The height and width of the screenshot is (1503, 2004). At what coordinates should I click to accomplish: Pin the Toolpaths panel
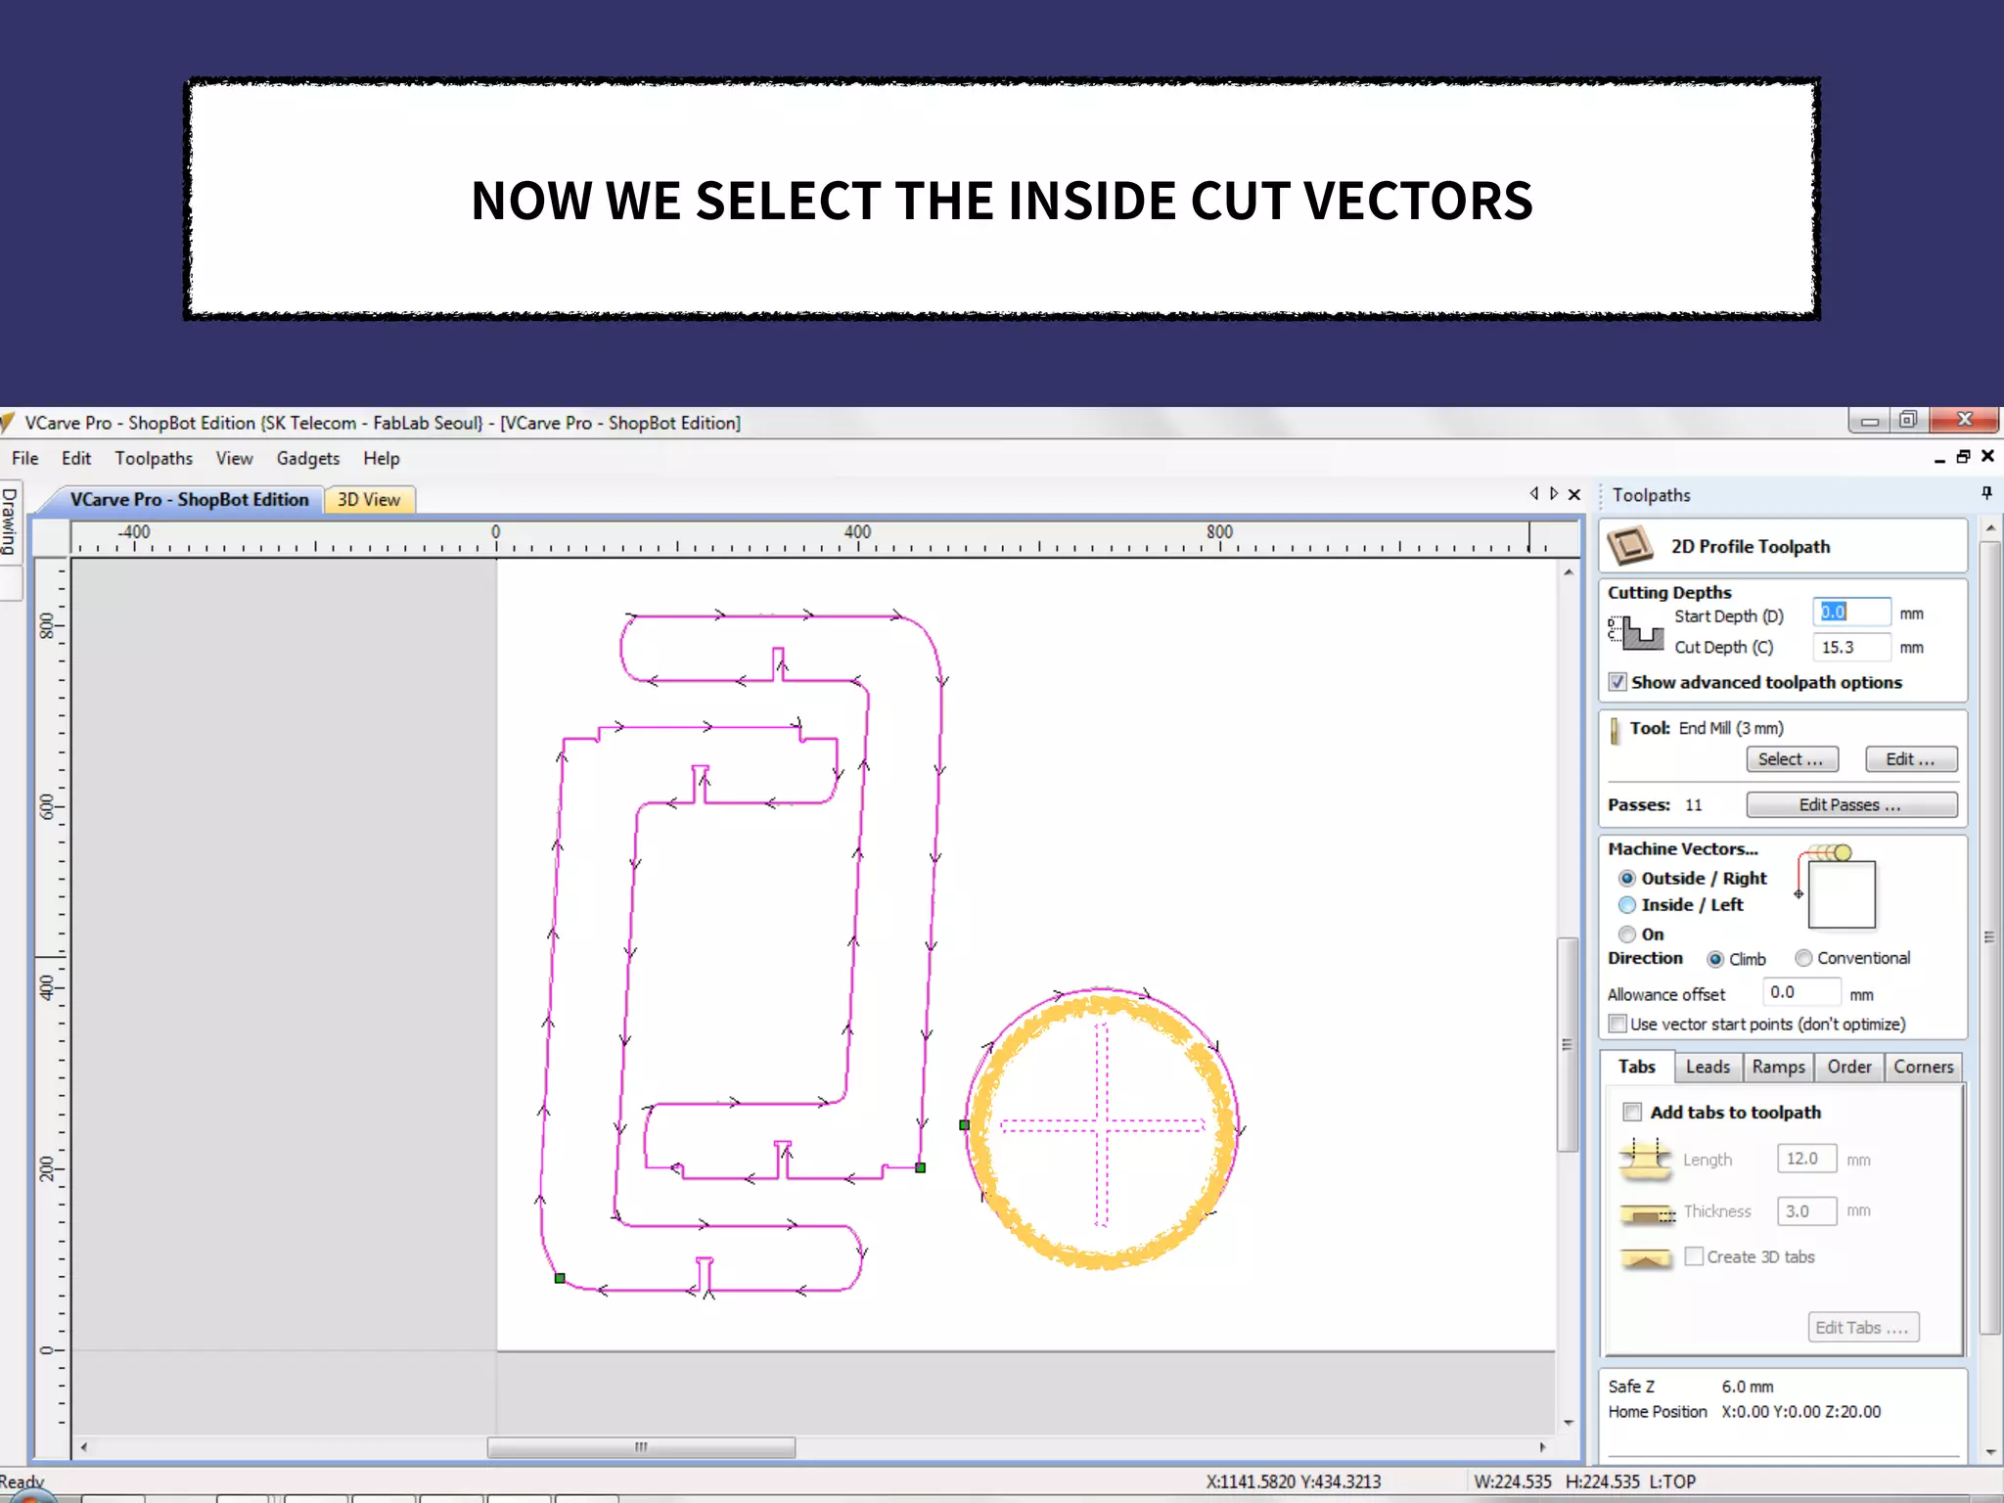click(1986, 493)
